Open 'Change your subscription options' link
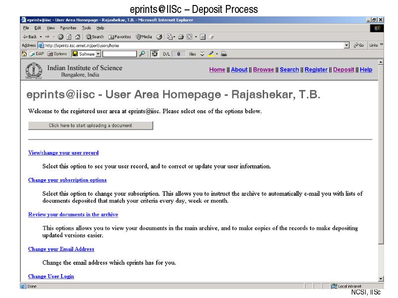 point(67,180)
